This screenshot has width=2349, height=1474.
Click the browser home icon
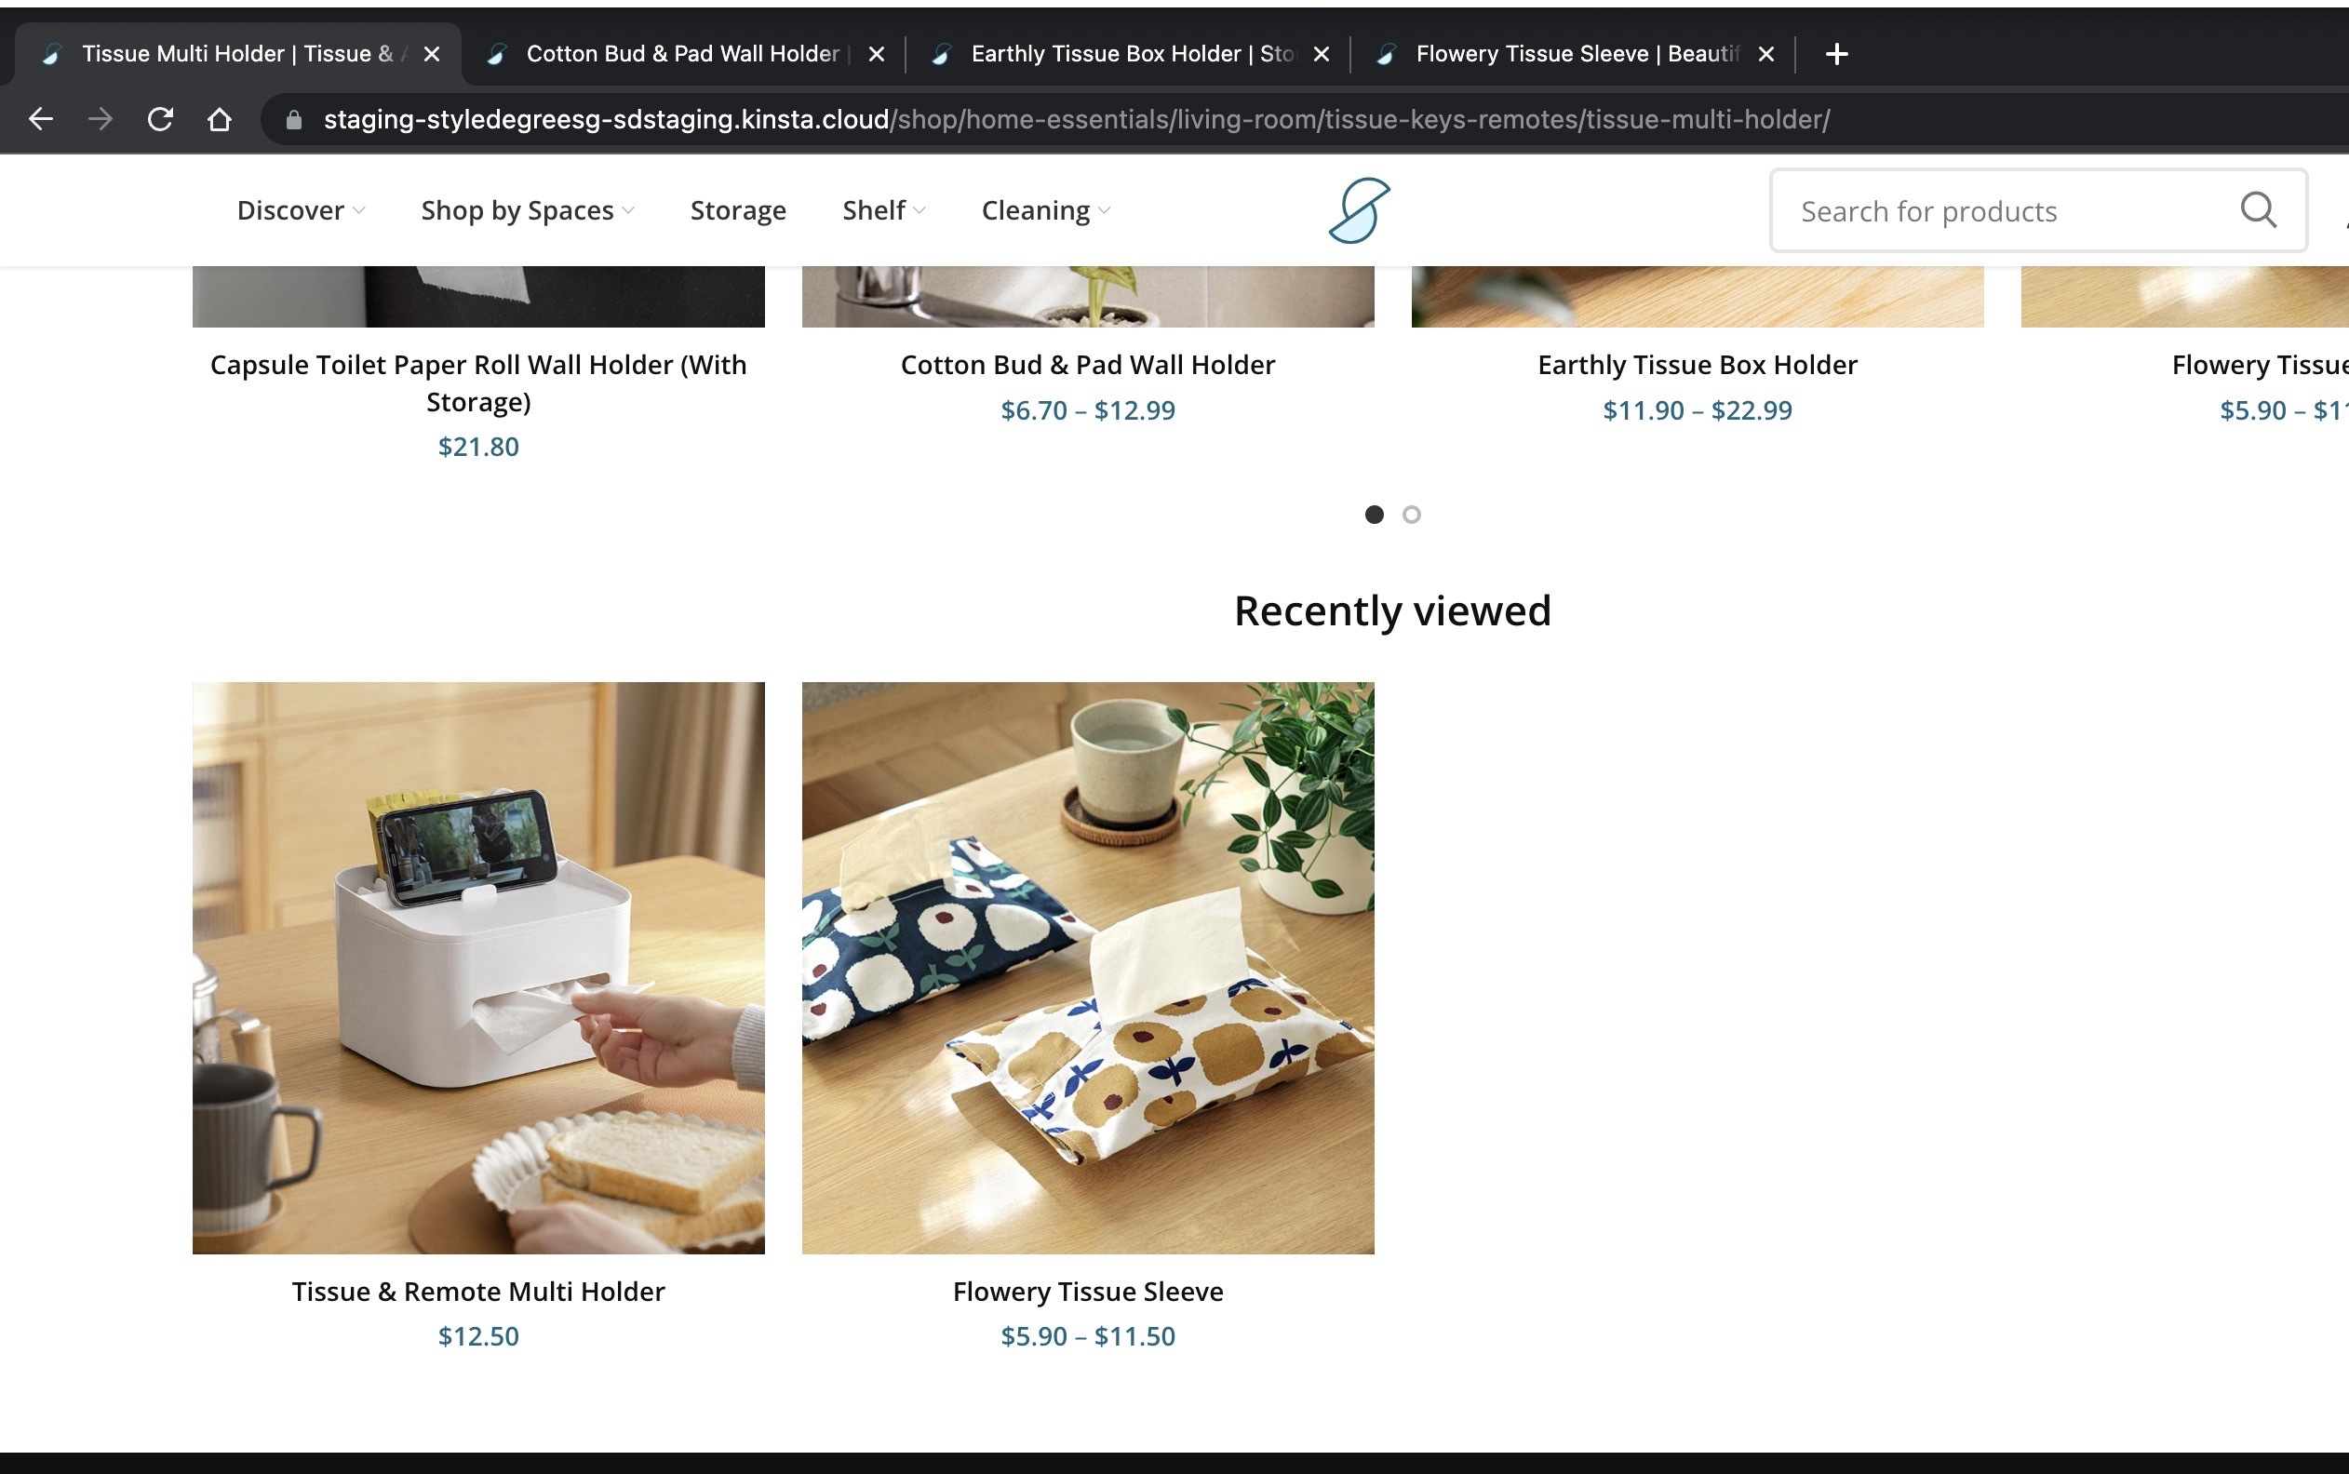coord(220,119)
